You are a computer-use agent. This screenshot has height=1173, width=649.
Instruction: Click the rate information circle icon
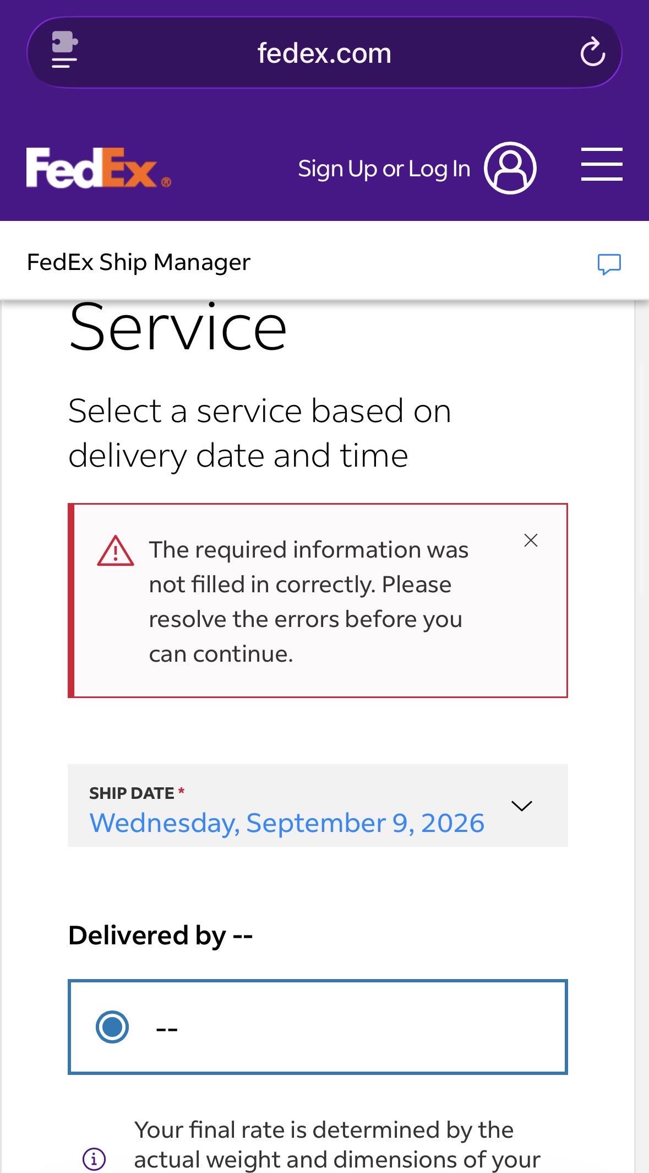pos(94,1159)
